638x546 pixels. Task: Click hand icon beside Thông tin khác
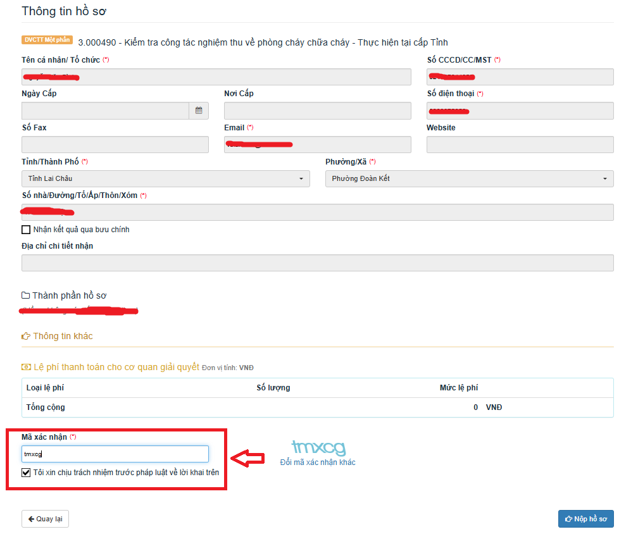pos(26,336)
